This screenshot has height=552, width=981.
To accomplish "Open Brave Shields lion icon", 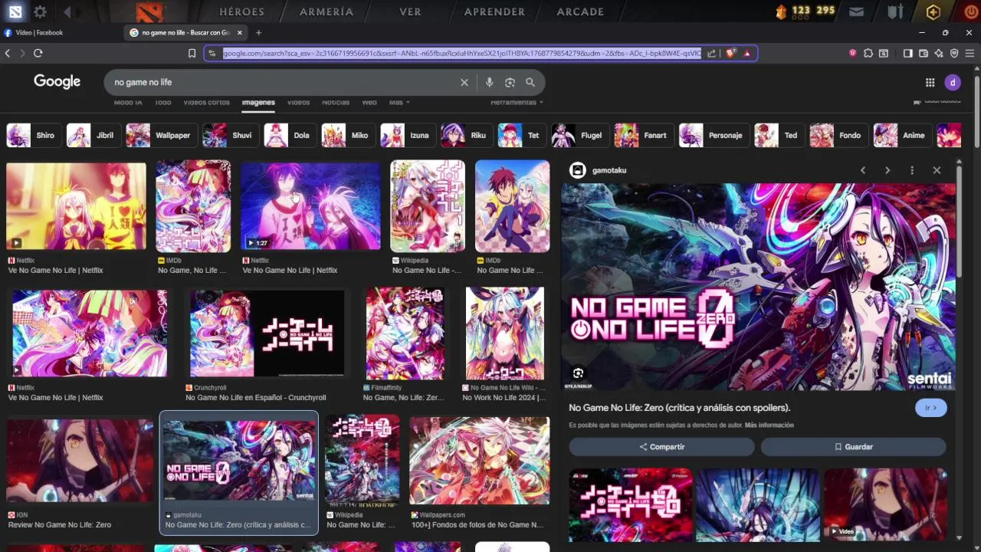I will 730,53.
